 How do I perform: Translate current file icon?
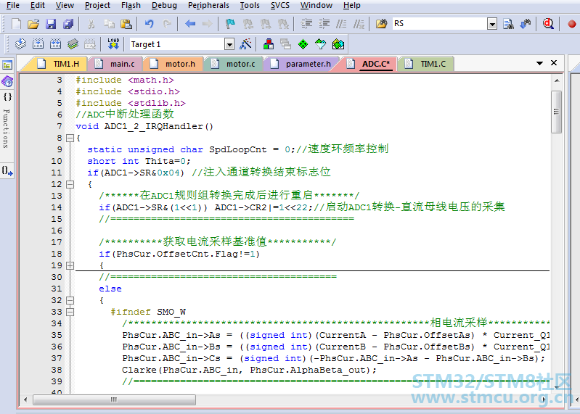point(20,44)
